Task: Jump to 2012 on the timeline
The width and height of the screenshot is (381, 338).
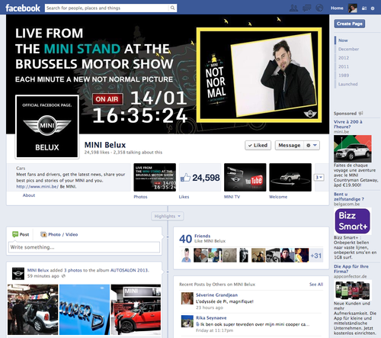Action: (344, 58)
